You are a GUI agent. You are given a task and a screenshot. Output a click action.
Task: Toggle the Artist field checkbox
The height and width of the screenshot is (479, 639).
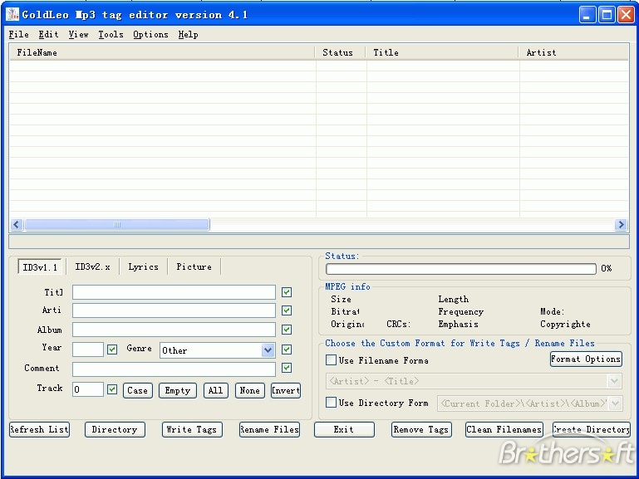[x=287, y=310]
